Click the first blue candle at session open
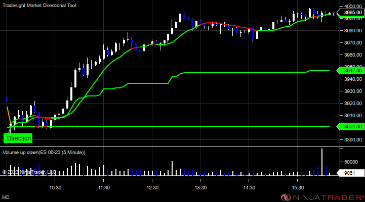 (x=7, y=99)
